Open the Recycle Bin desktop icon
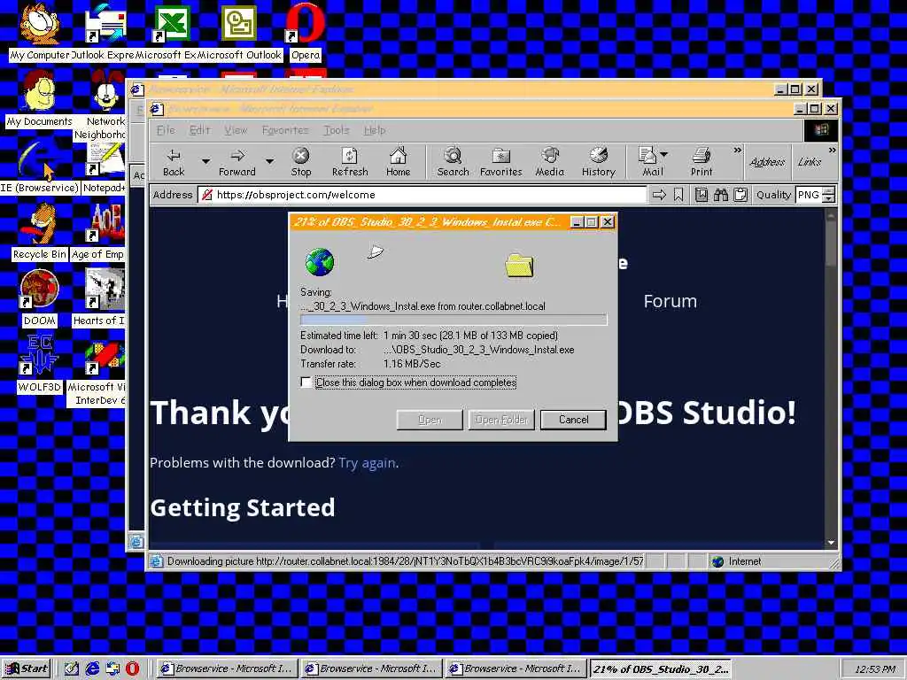 pos(39,231)
